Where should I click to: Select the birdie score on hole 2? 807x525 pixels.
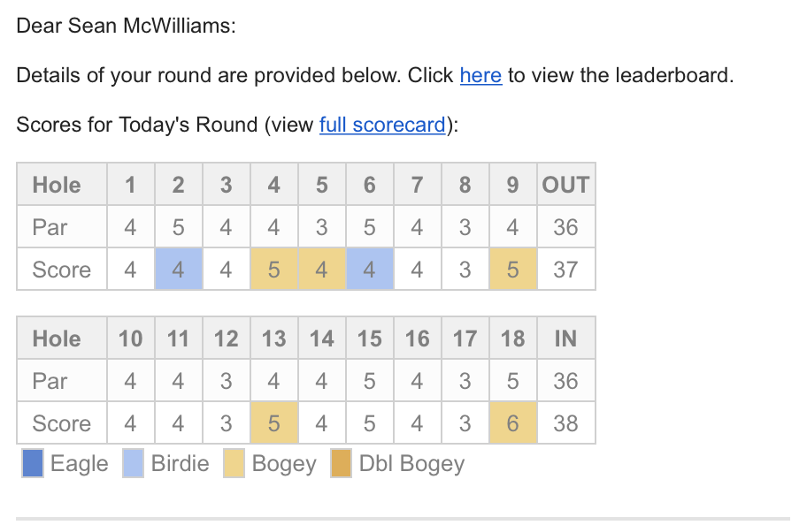179,270
